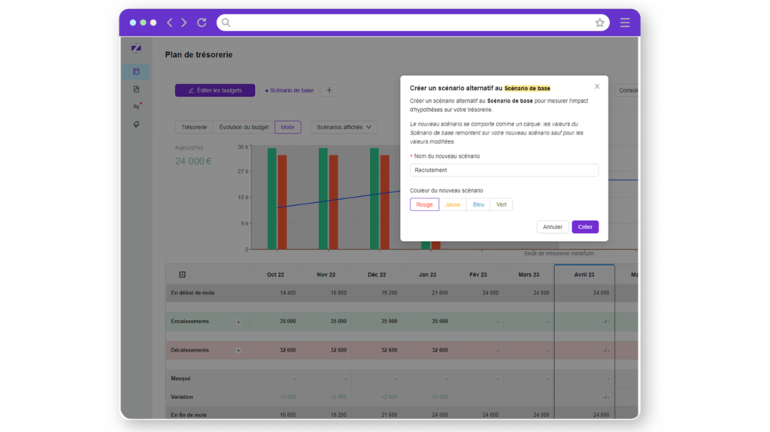The image size is (770, 432).
Task: Open the transactions arrows icon in sidebar
Action: (137, 107)
